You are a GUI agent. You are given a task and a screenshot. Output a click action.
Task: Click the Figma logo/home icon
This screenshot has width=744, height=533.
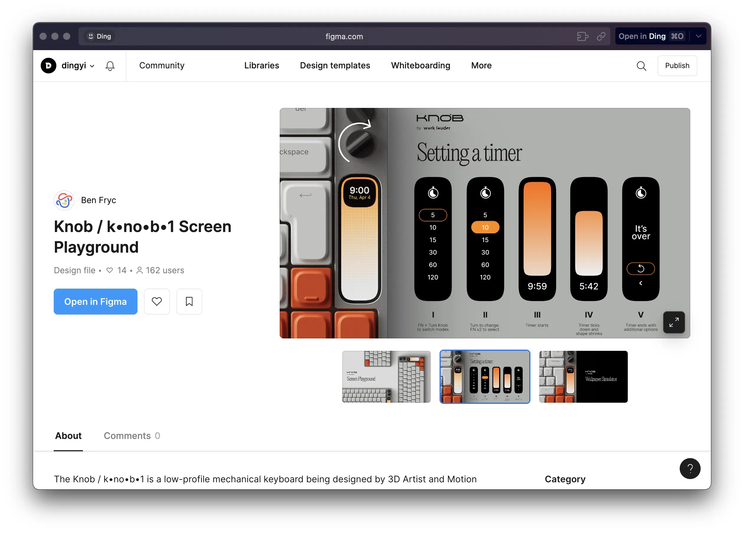49,65
